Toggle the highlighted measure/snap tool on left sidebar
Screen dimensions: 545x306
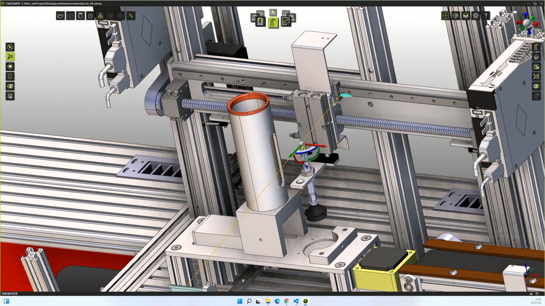10,57
